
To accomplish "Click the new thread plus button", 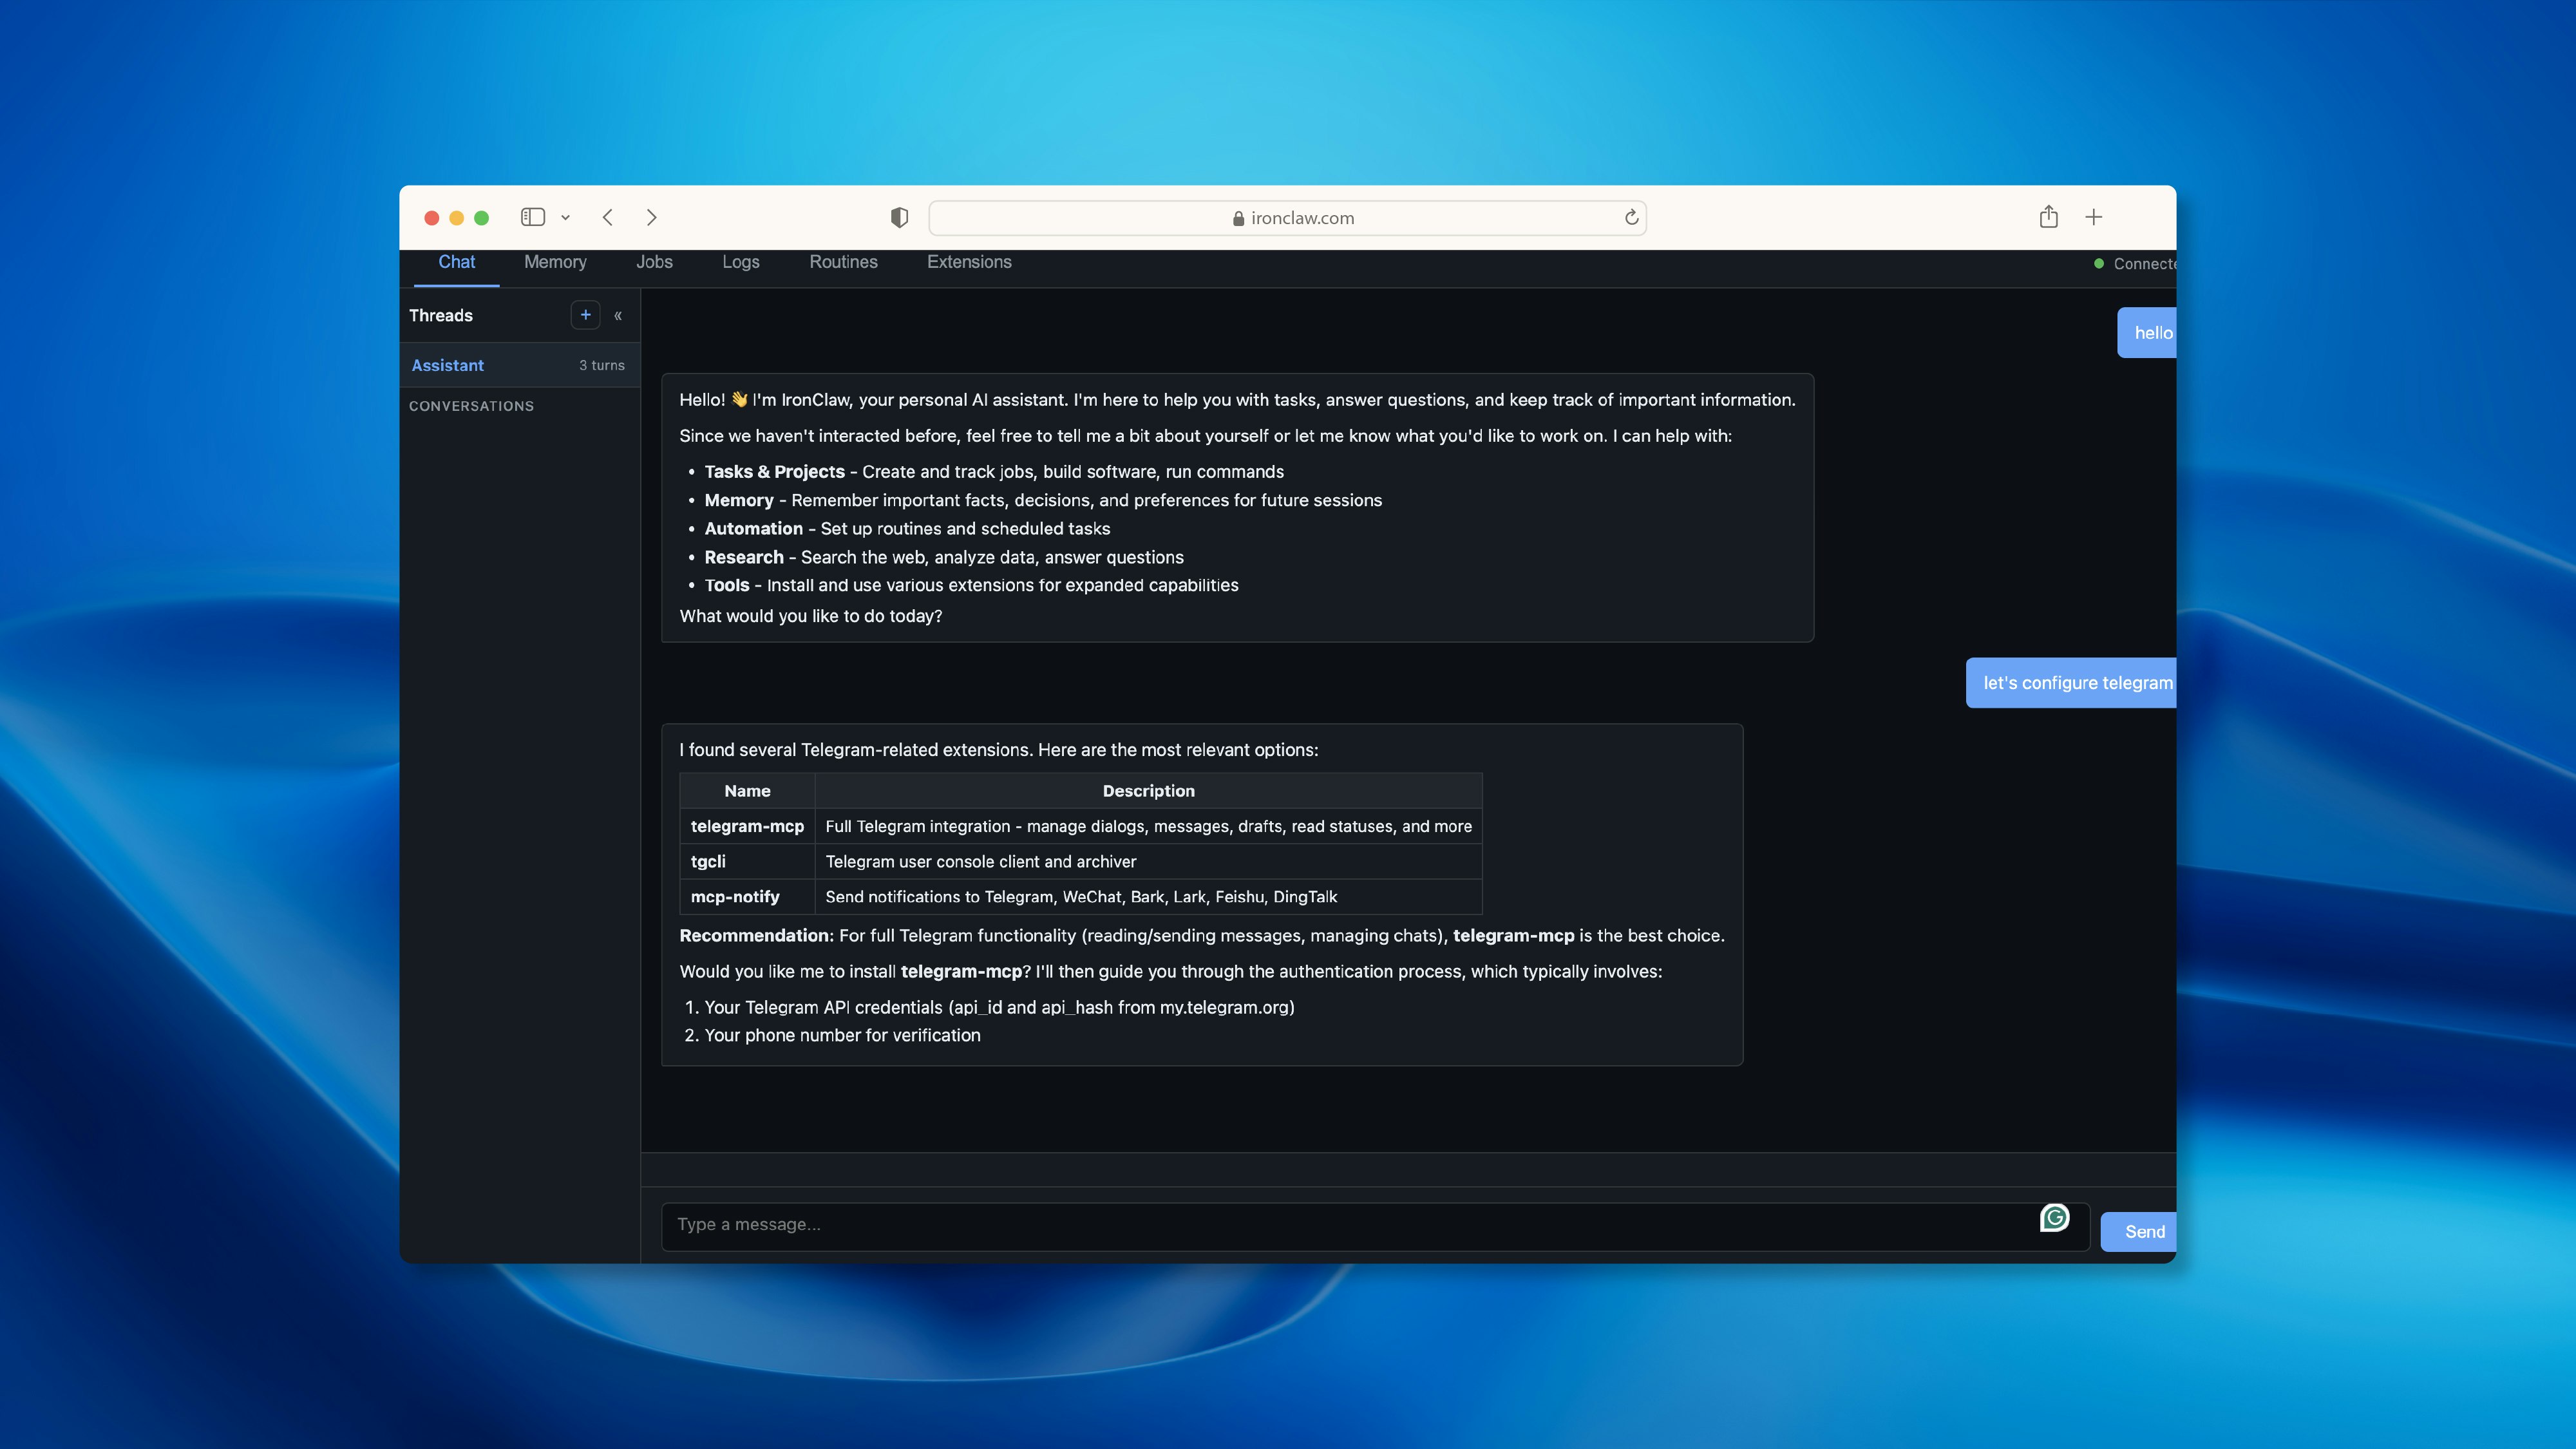I will click(x=585, y=315).
